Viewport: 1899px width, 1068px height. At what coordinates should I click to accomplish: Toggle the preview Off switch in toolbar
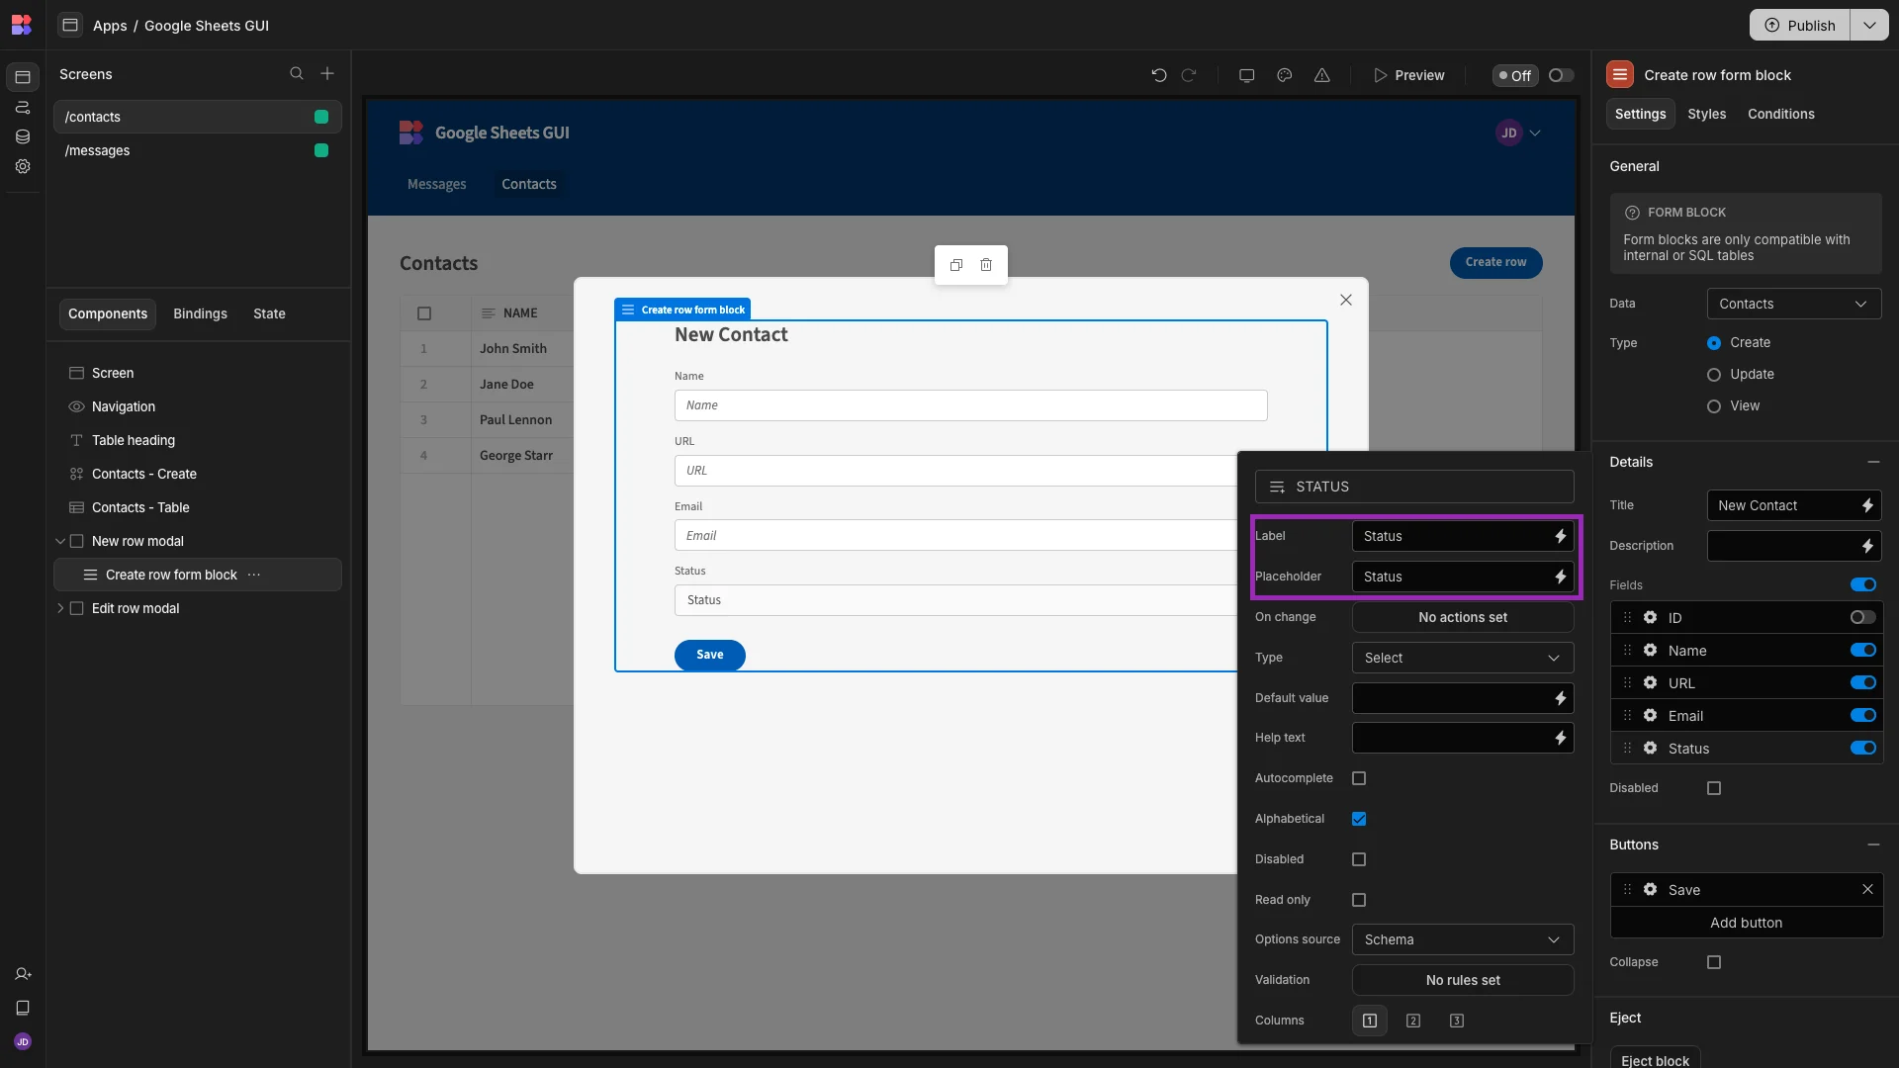(1561, 75)
